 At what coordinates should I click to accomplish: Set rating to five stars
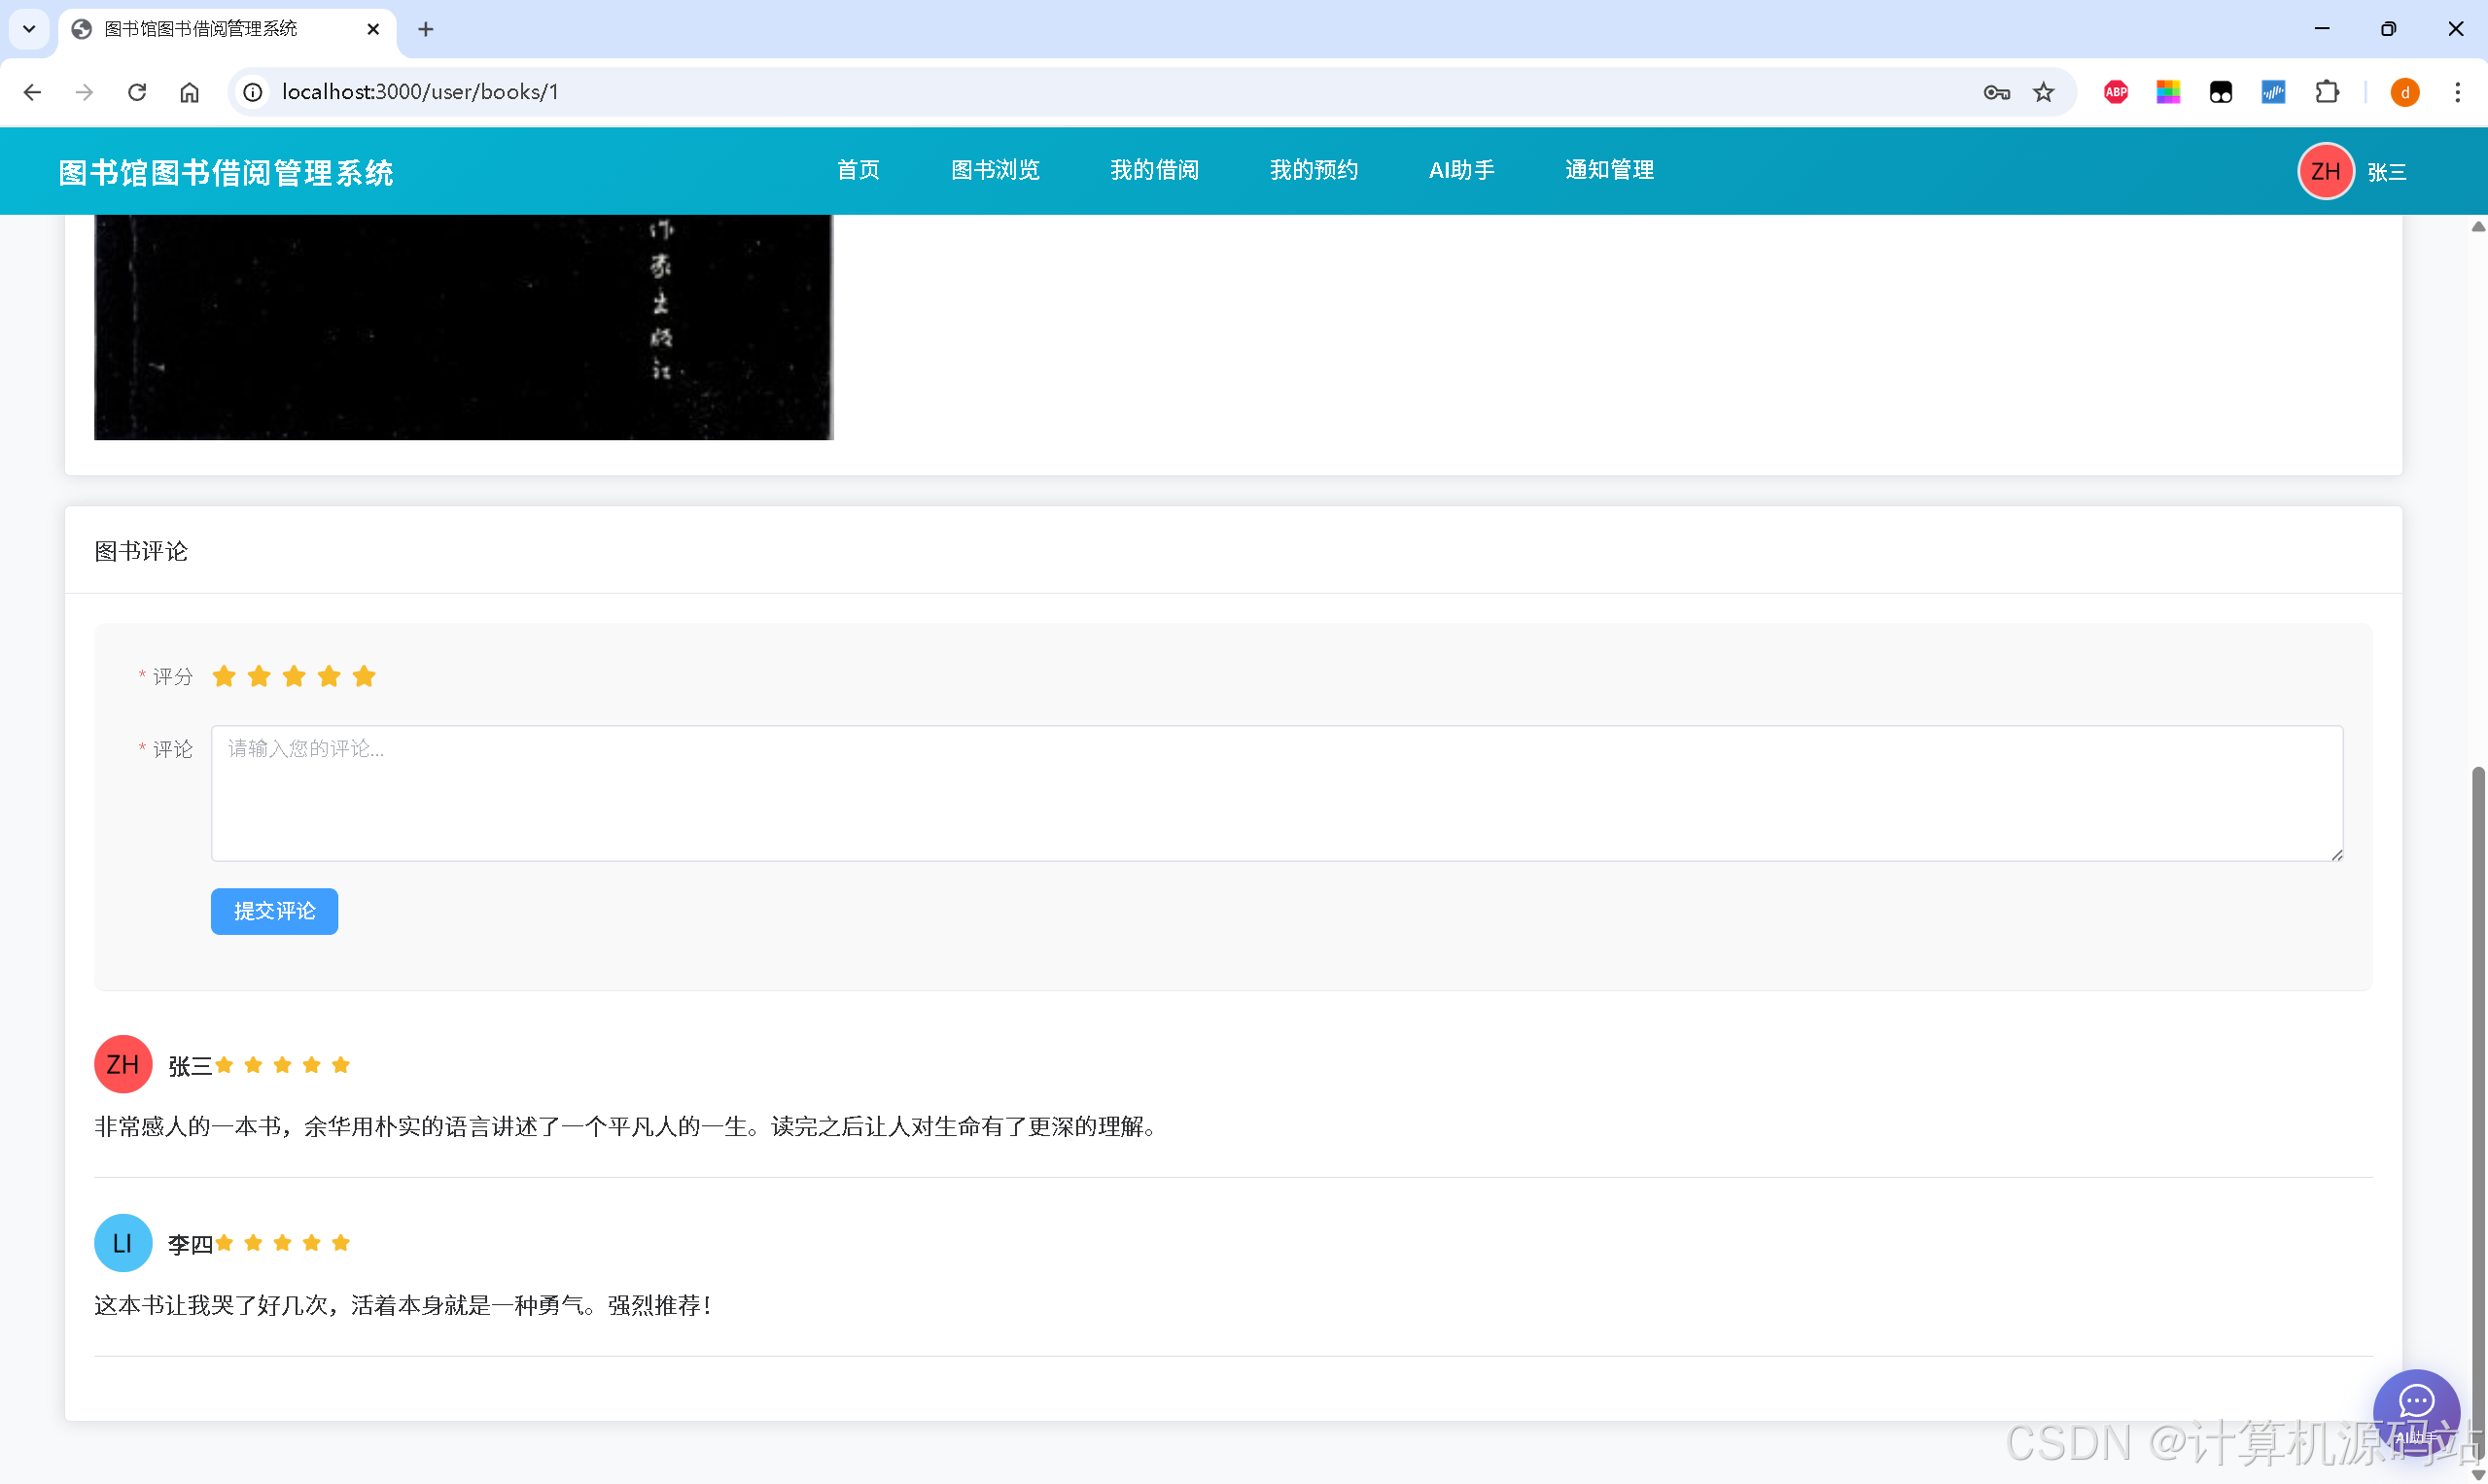point(365,677)
